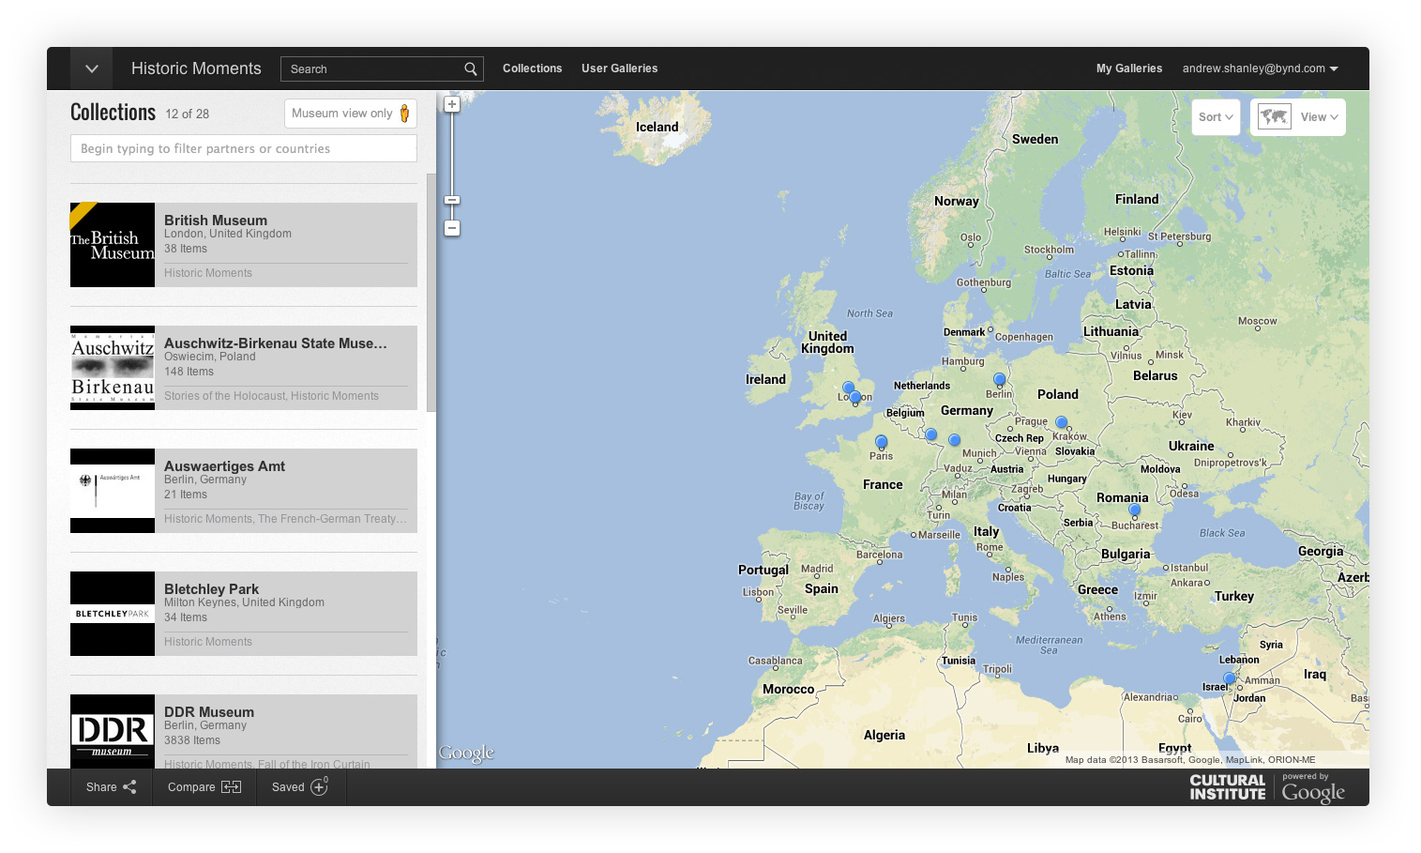
Task: Zoom in with the map plus button
Action: [452, 104]
